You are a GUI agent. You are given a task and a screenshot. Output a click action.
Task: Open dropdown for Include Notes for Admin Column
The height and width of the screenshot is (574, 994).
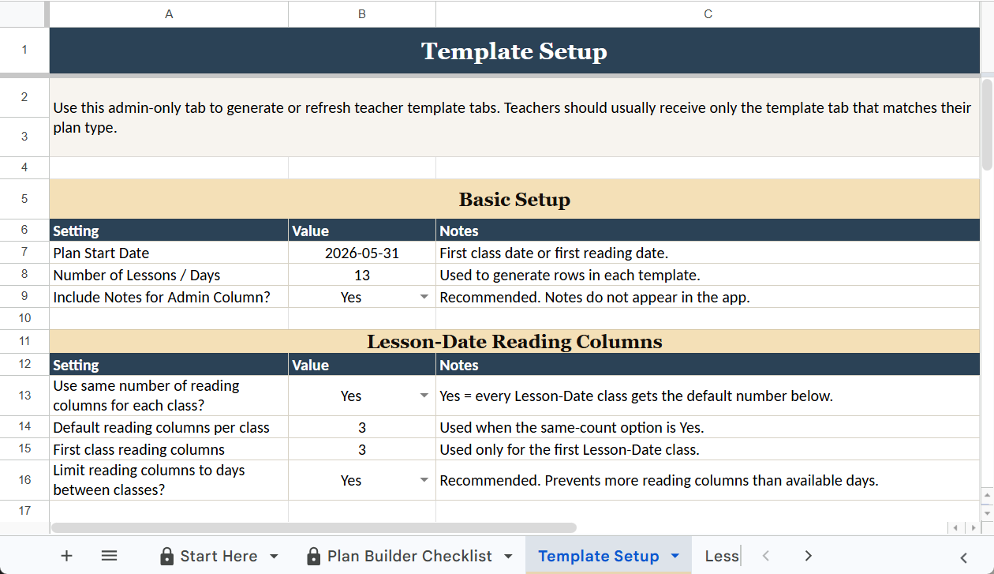tap(424, 297)
